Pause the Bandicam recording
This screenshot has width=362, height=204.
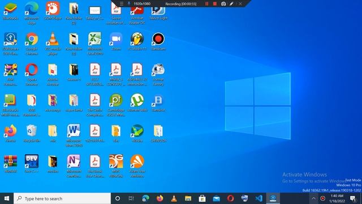[206, 4]
